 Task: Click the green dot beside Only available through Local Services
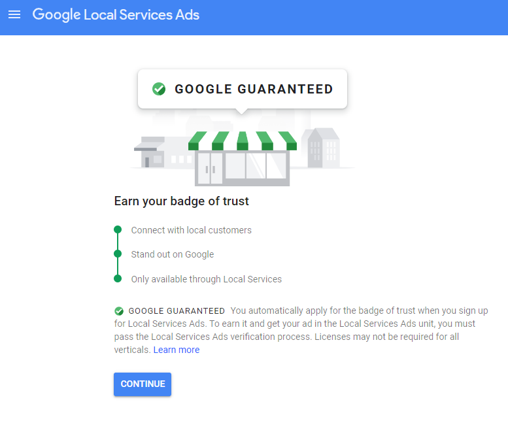[x=118, y=278]
